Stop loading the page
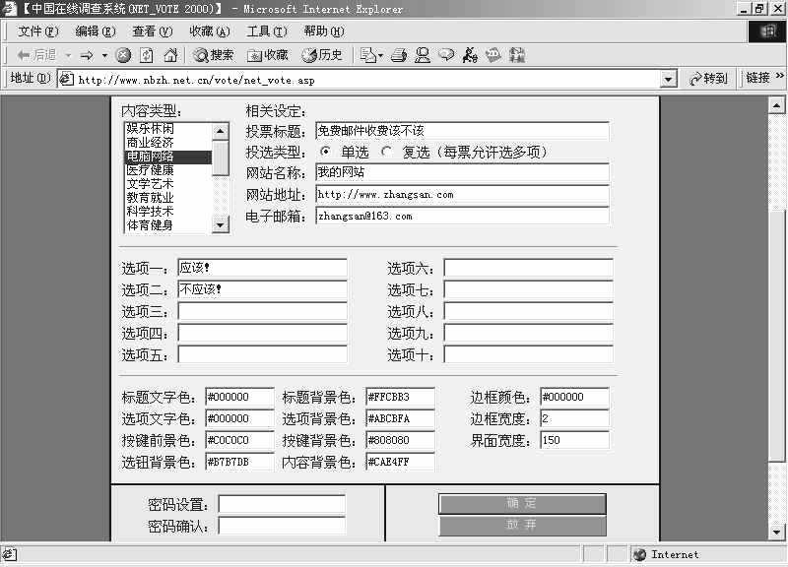The width and height of the screenshot is (788, 567). click(x=121, y=55)
